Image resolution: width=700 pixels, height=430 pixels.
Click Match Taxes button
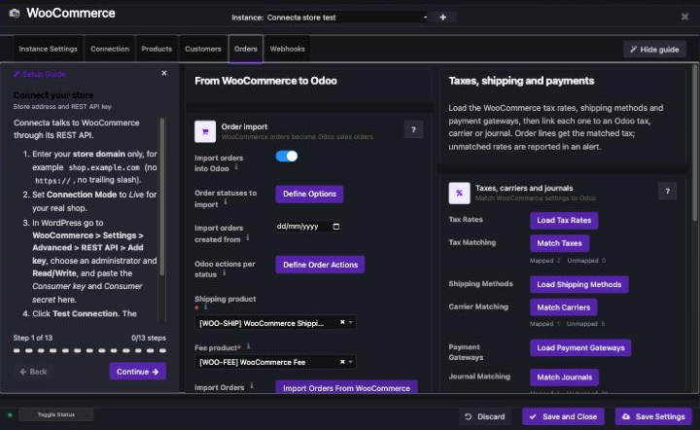coord(559,243)
